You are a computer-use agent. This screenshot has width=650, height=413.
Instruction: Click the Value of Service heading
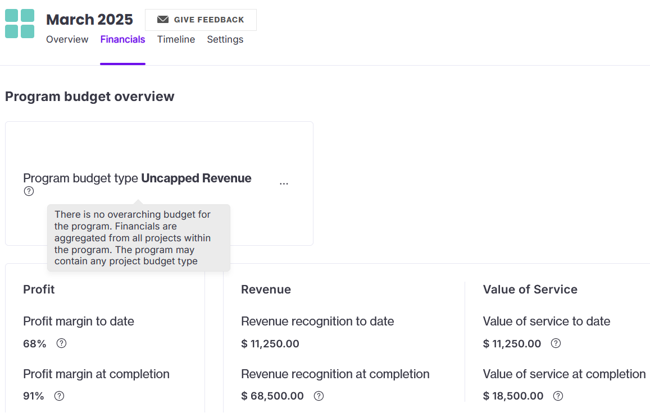click(x=530, y=290)
